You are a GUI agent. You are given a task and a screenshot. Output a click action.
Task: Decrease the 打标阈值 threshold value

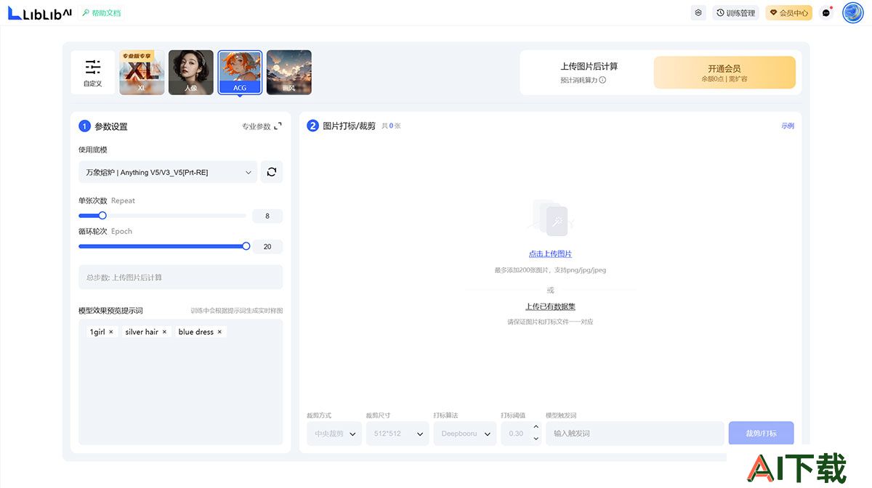[536, 439]
